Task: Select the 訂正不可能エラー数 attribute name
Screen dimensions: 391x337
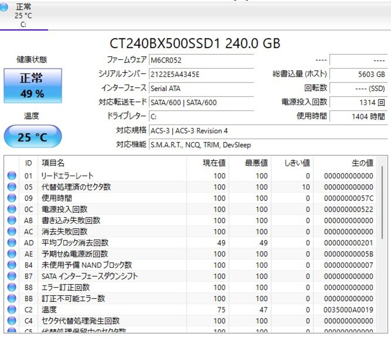Action: [73, 298]
